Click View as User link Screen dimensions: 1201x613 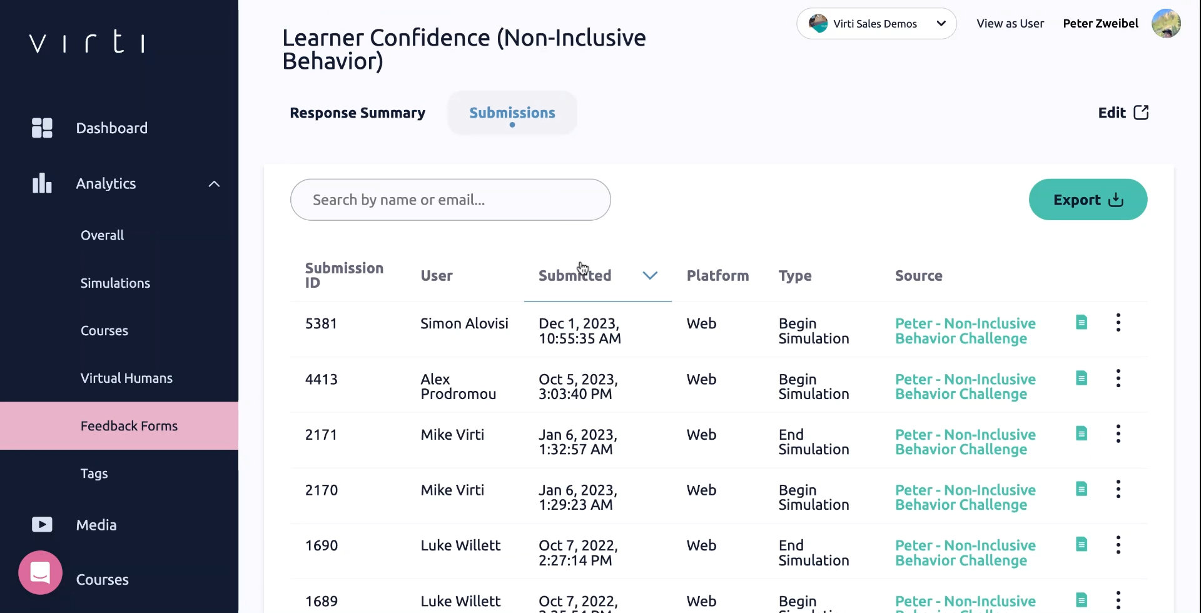pos(1010,24)
